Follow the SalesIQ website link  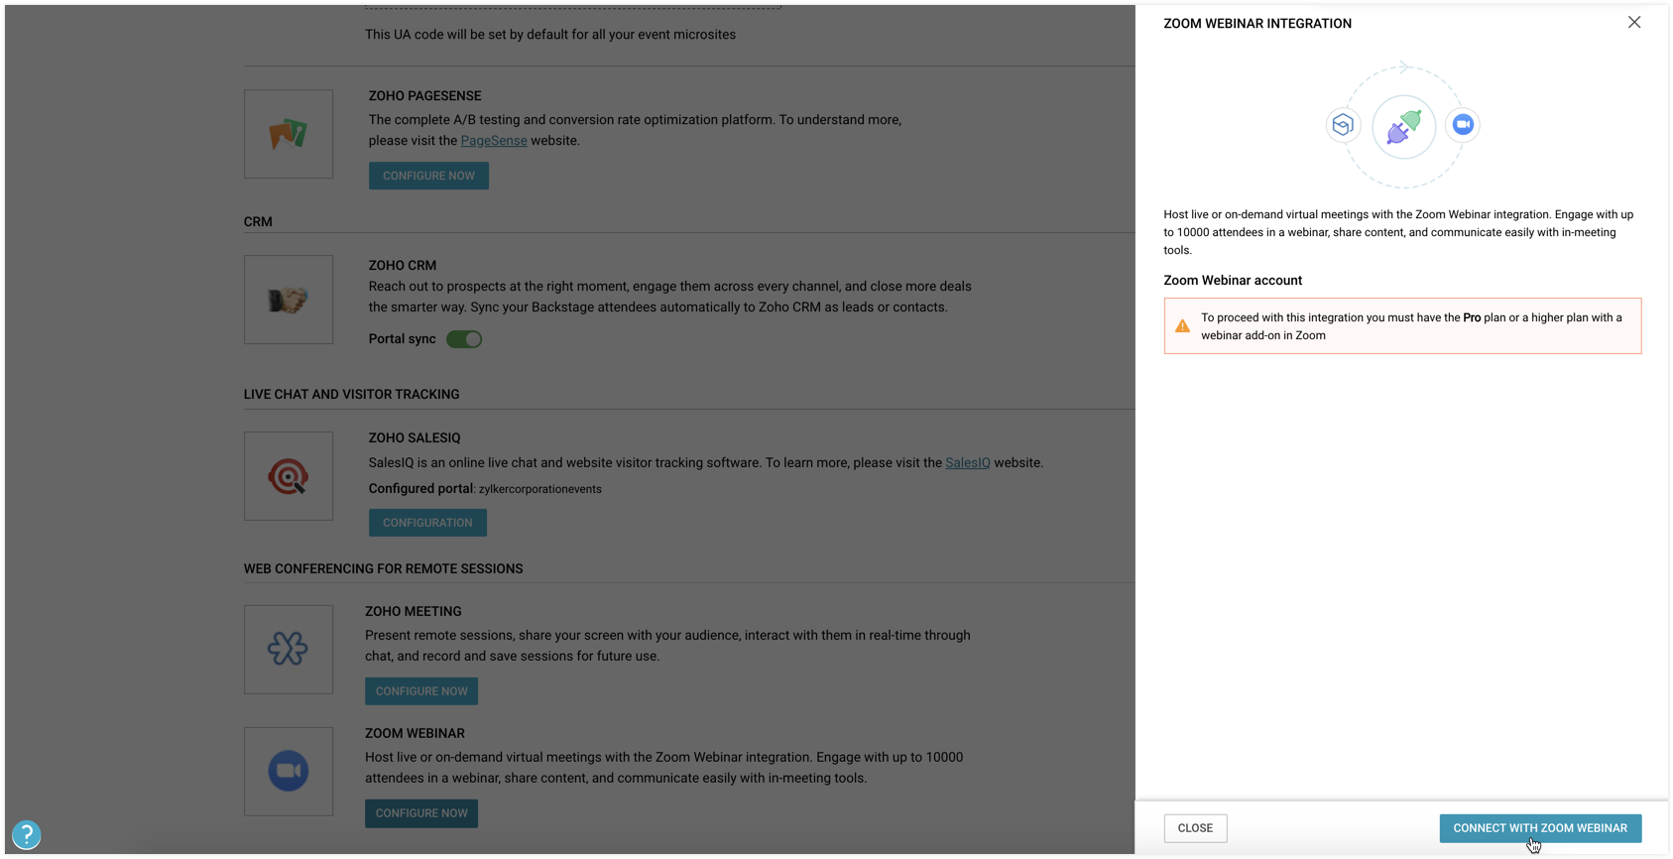point(967,463)
